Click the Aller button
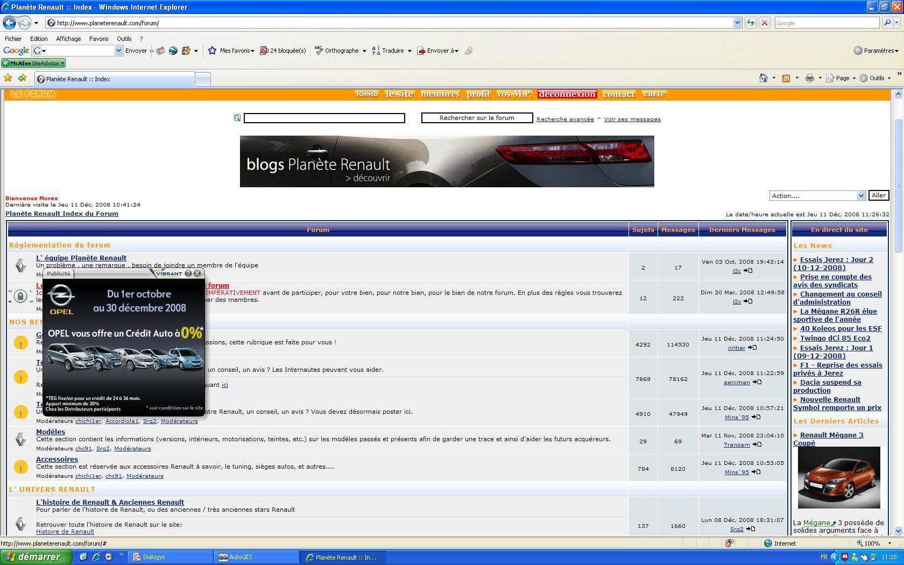The height and width of the screenshot is (565, 904). point(878,195)
